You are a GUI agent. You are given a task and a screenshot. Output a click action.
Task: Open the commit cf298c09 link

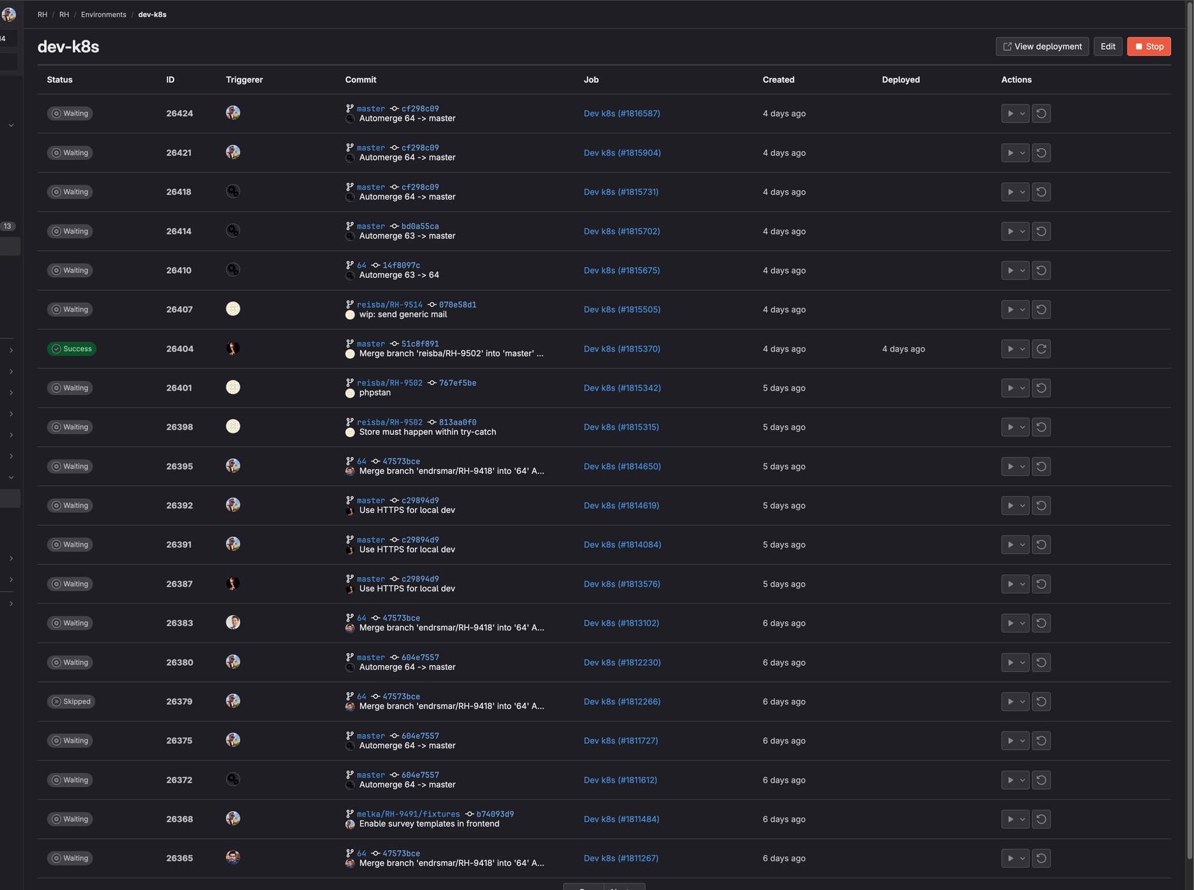[420, 108]
